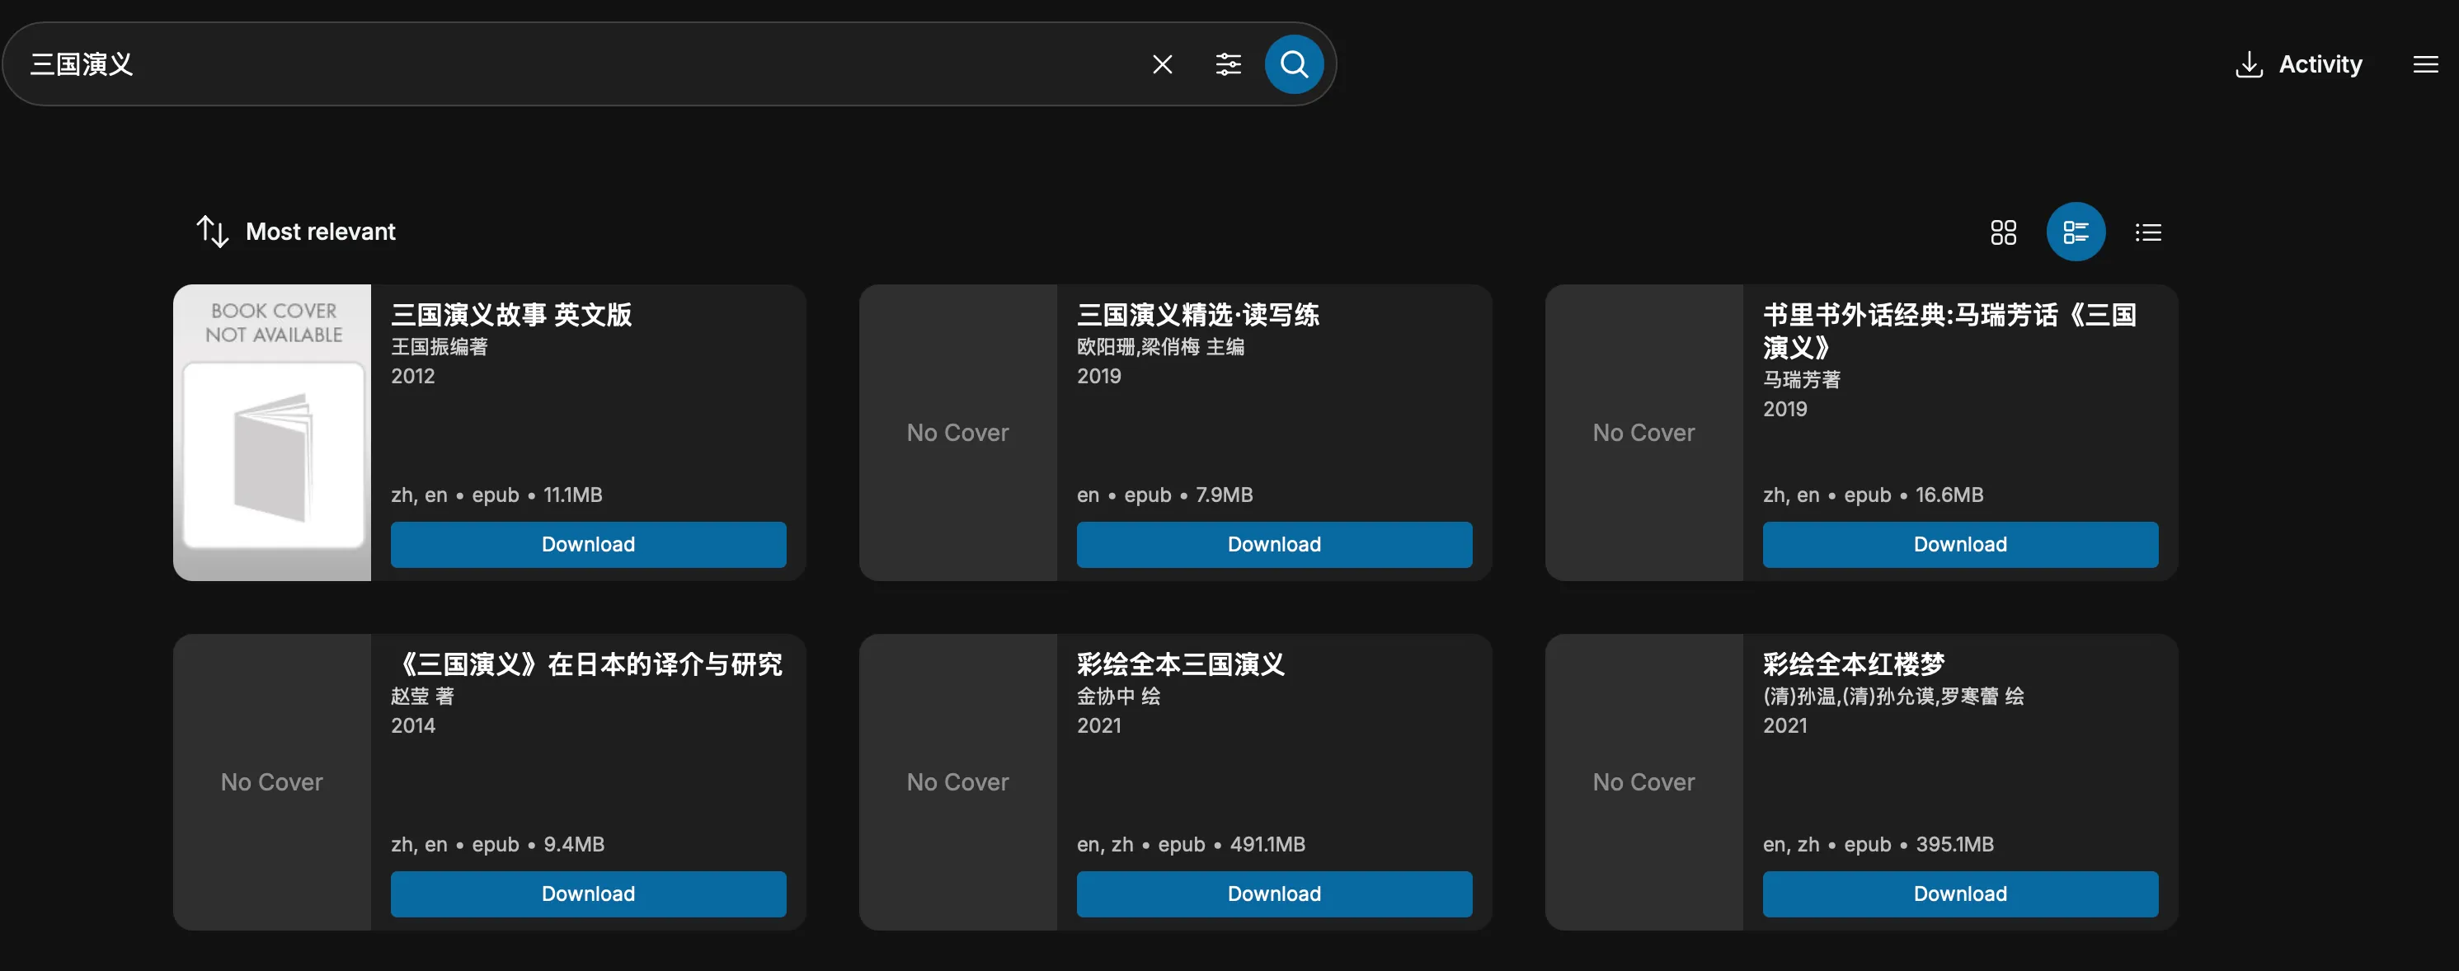Open the Activity panel
The height and width of the screenshot is (971, 2459).
2320,64
